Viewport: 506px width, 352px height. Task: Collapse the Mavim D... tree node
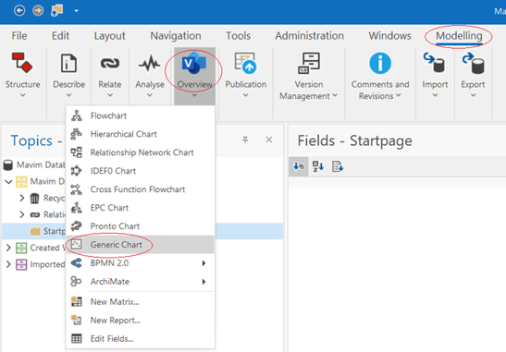tap(8, 182)
